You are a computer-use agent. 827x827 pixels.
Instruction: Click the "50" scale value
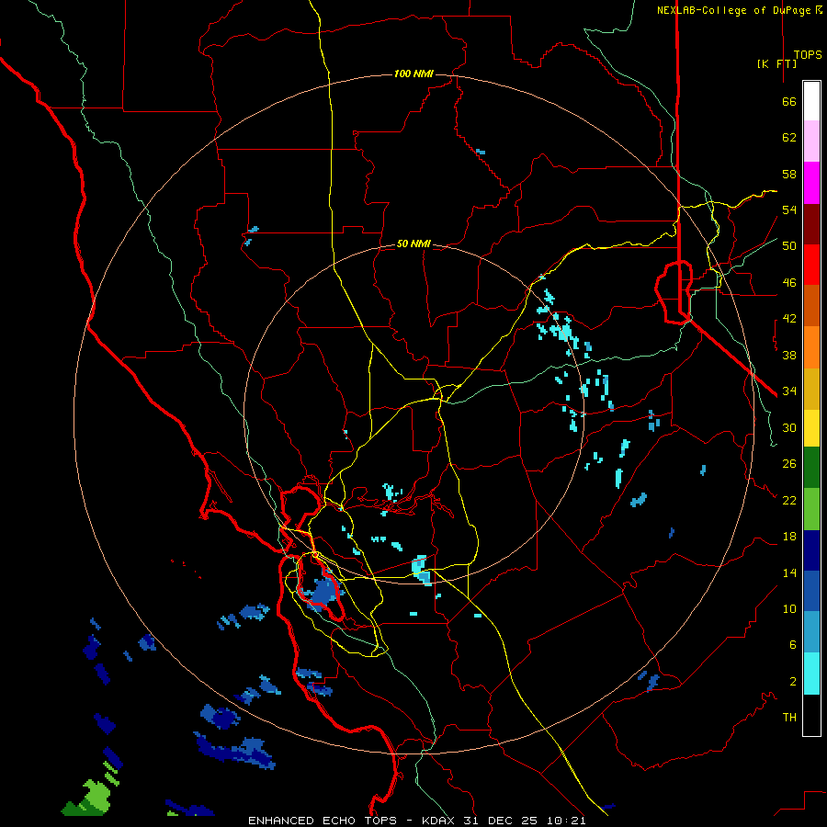pos(789,246)
